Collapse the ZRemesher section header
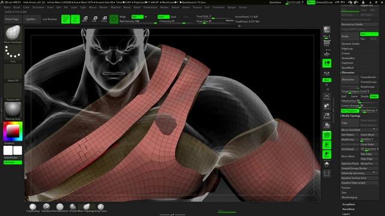Image resolution: width=385 pixels, height=216 pixels. [x=348, y=73]
